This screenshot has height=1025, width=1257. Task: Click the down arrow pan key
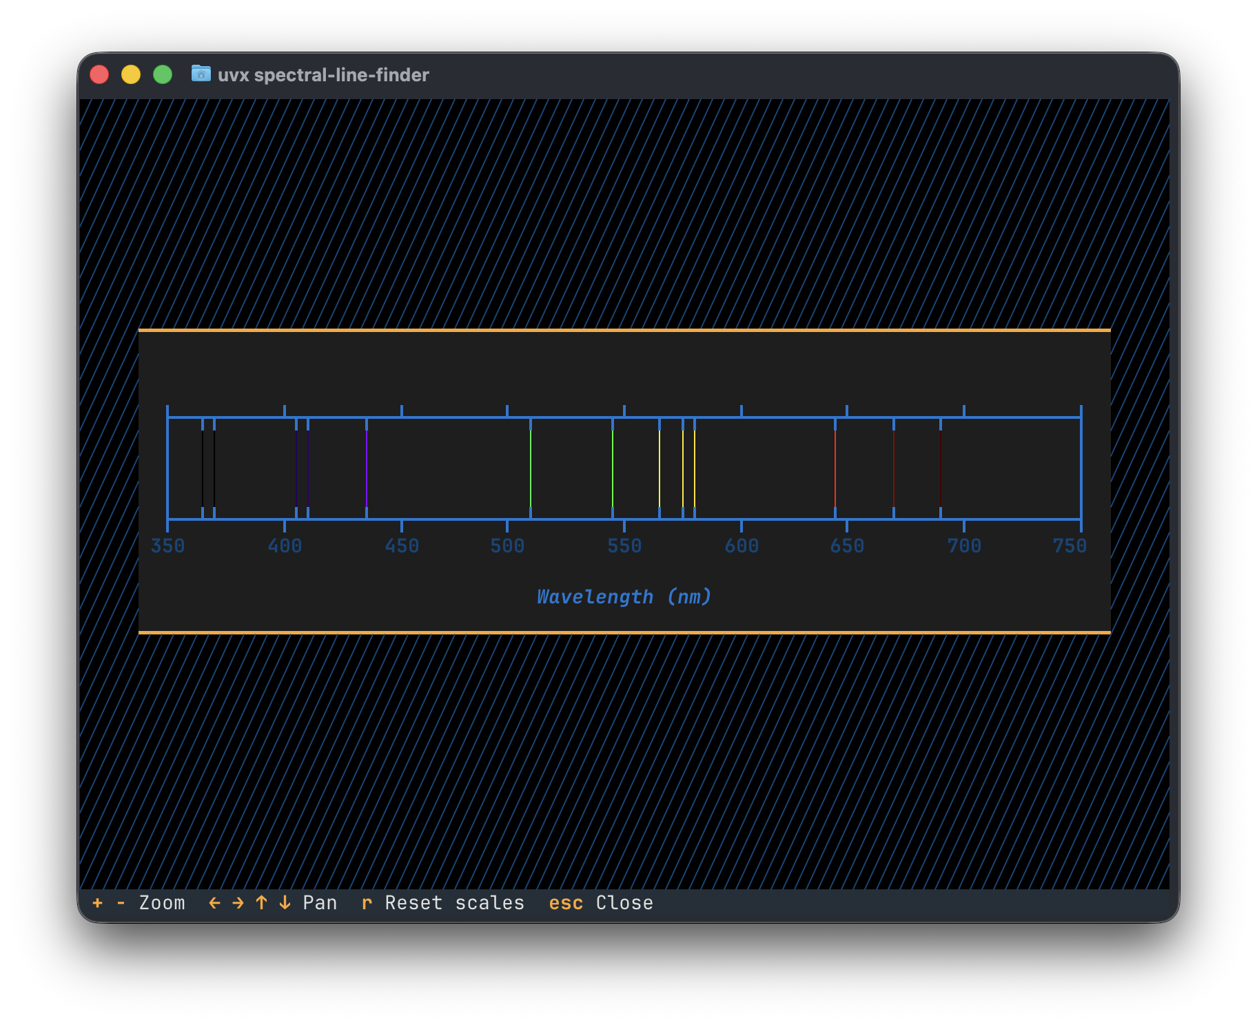click(285, 902)
